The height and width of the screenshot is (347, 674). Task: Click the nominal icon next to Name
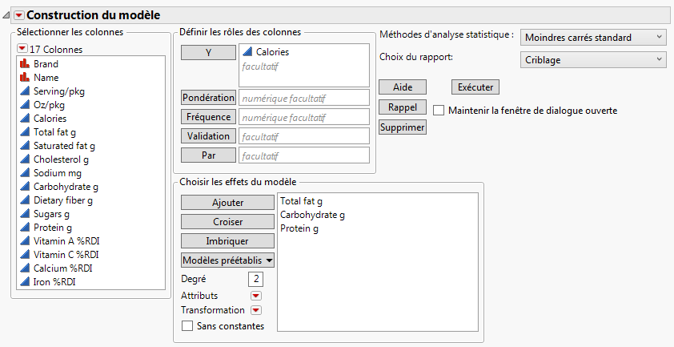click(22, 78)
